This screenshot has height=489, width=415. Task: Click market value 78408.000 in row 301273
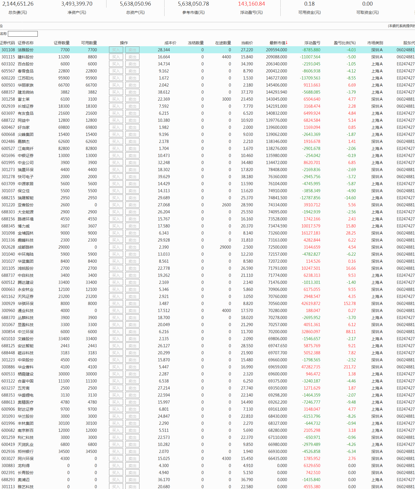tap(278, 170)
